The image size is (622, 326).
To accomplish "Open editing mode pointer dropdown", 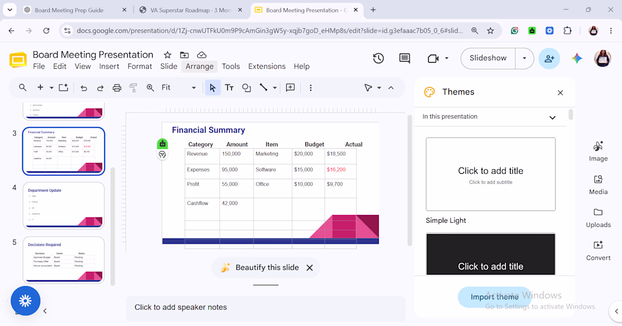I will point(373,88).
